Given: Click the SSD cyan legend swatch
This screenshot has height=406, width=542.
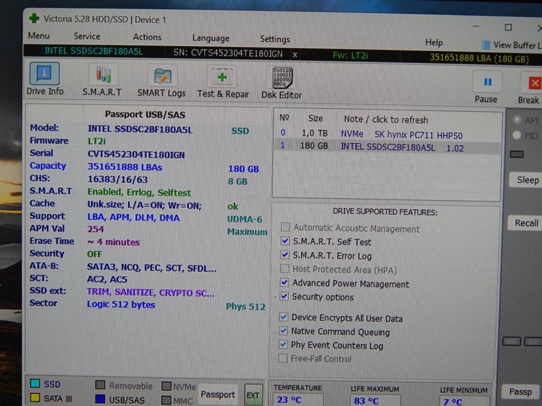Looking at the screenshot, I should click(34, 383).
